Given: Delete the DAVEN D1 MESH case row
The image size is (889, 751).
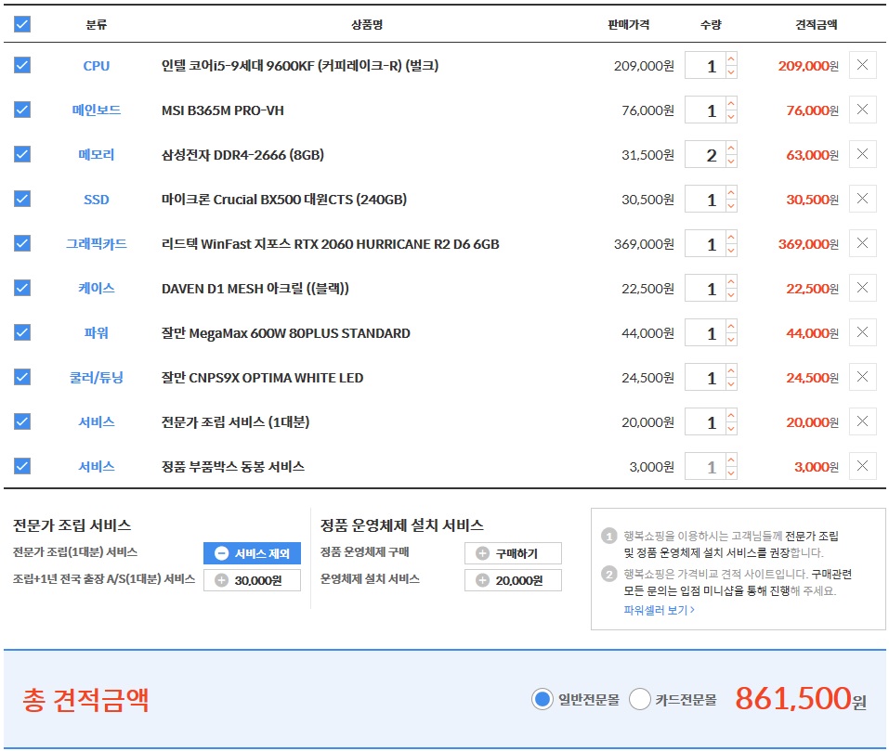Looking at the screenshot, I should [x=862, y=288].
